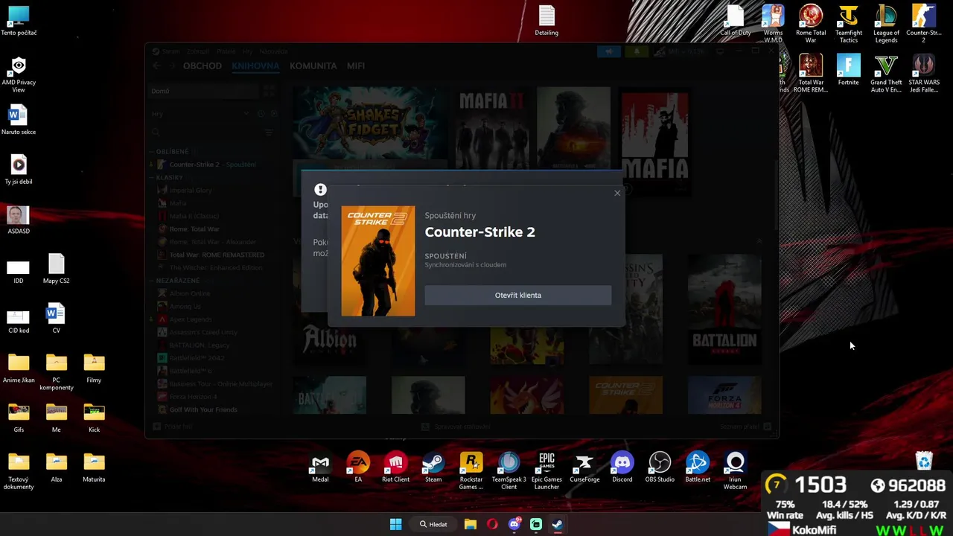This screenshot has height=536, width=953.
Task: Open Teamfight Tactics desktop shortcut
Action: (x=849, y=24)
